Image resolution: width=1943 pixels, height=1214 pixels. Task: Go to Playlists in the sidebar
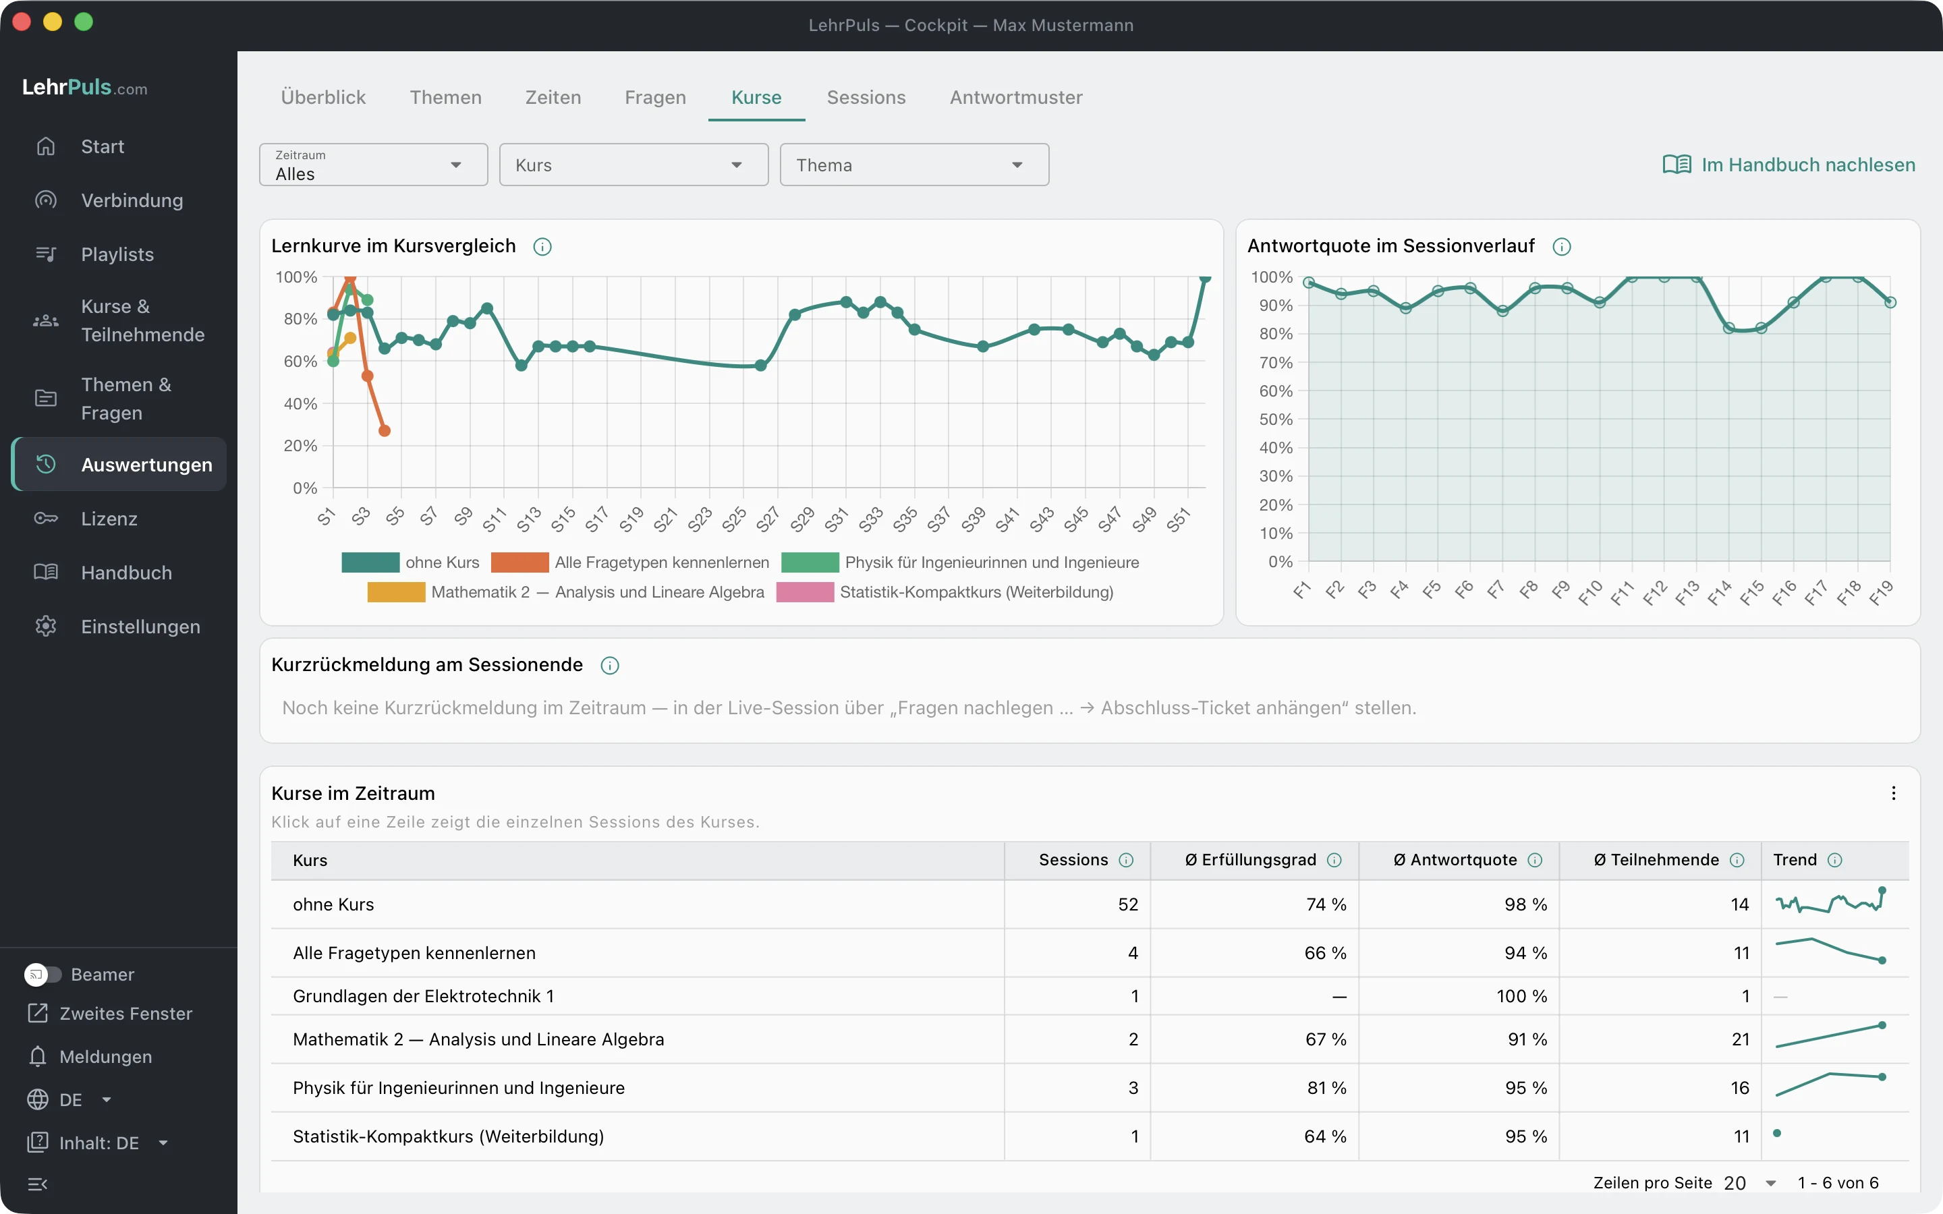pos(118,254)
